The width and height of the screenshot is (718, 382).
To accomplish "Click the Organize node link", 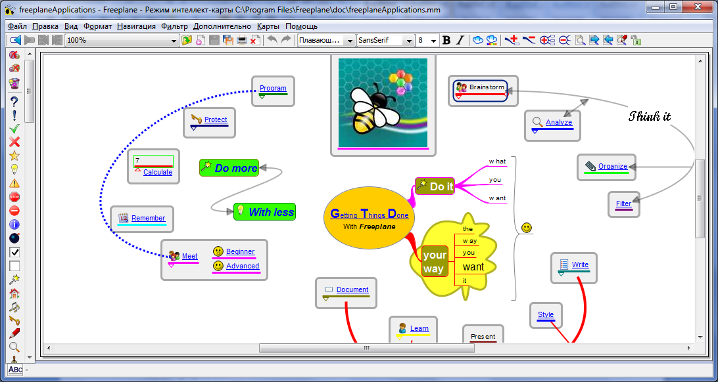I will pyautogui.click(x=613, y=166).
